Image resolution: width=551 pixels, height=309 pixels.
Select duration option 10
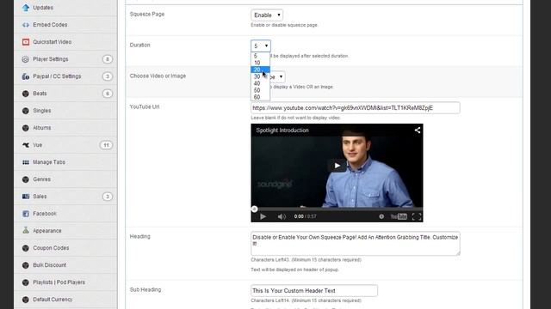pyautogui.click(x=260, y=63)
